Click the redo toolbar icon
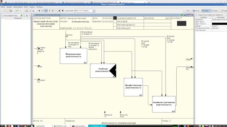Screen dimensions: 227x127 [21, 11]
